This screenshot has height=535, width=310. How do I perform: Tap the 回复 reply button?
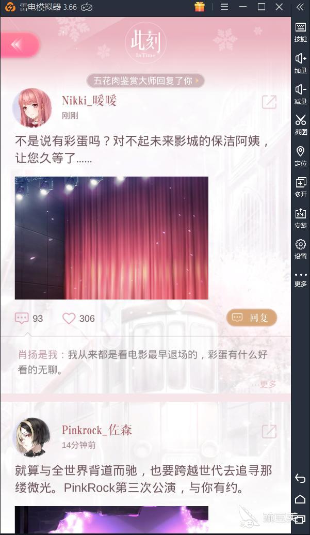251,318
